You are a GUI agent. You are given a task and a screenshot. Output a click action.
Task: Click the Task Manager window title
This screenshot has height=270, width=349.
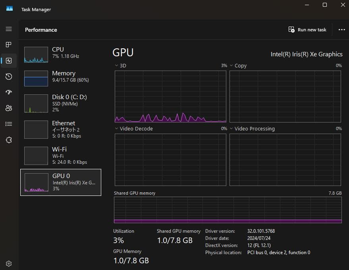(36, 10)
